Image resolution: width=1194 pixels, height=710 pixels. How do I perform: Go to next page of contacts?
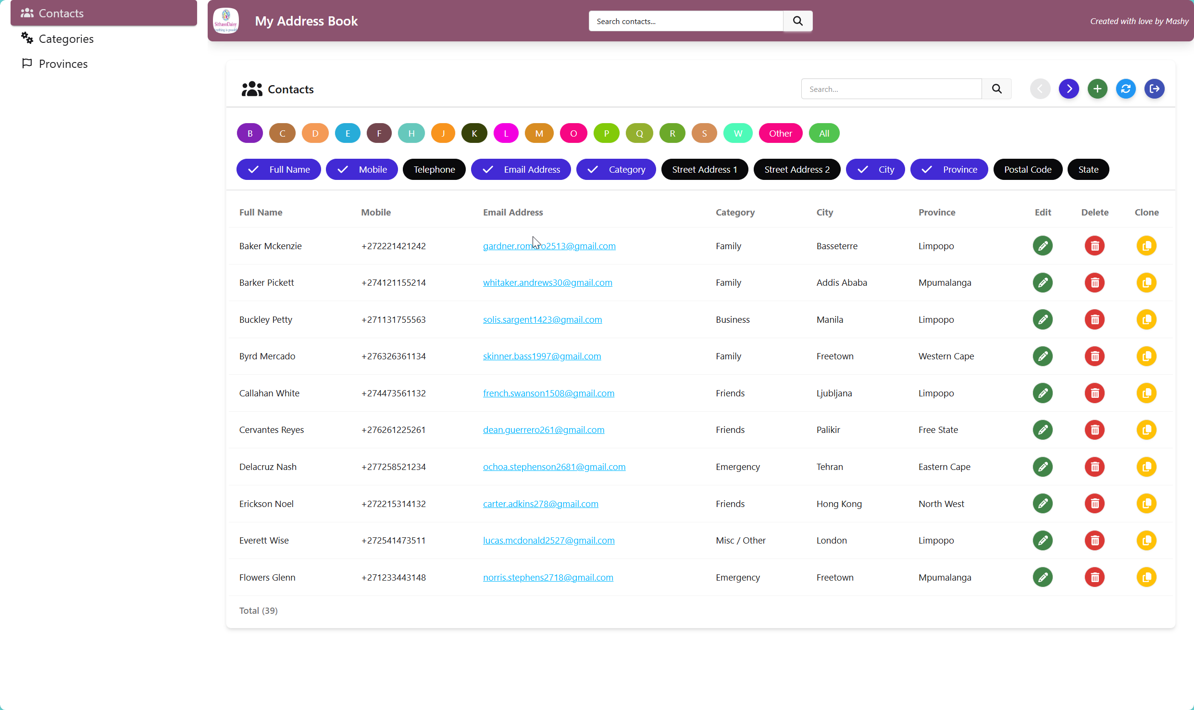(x=1069, y=89)
